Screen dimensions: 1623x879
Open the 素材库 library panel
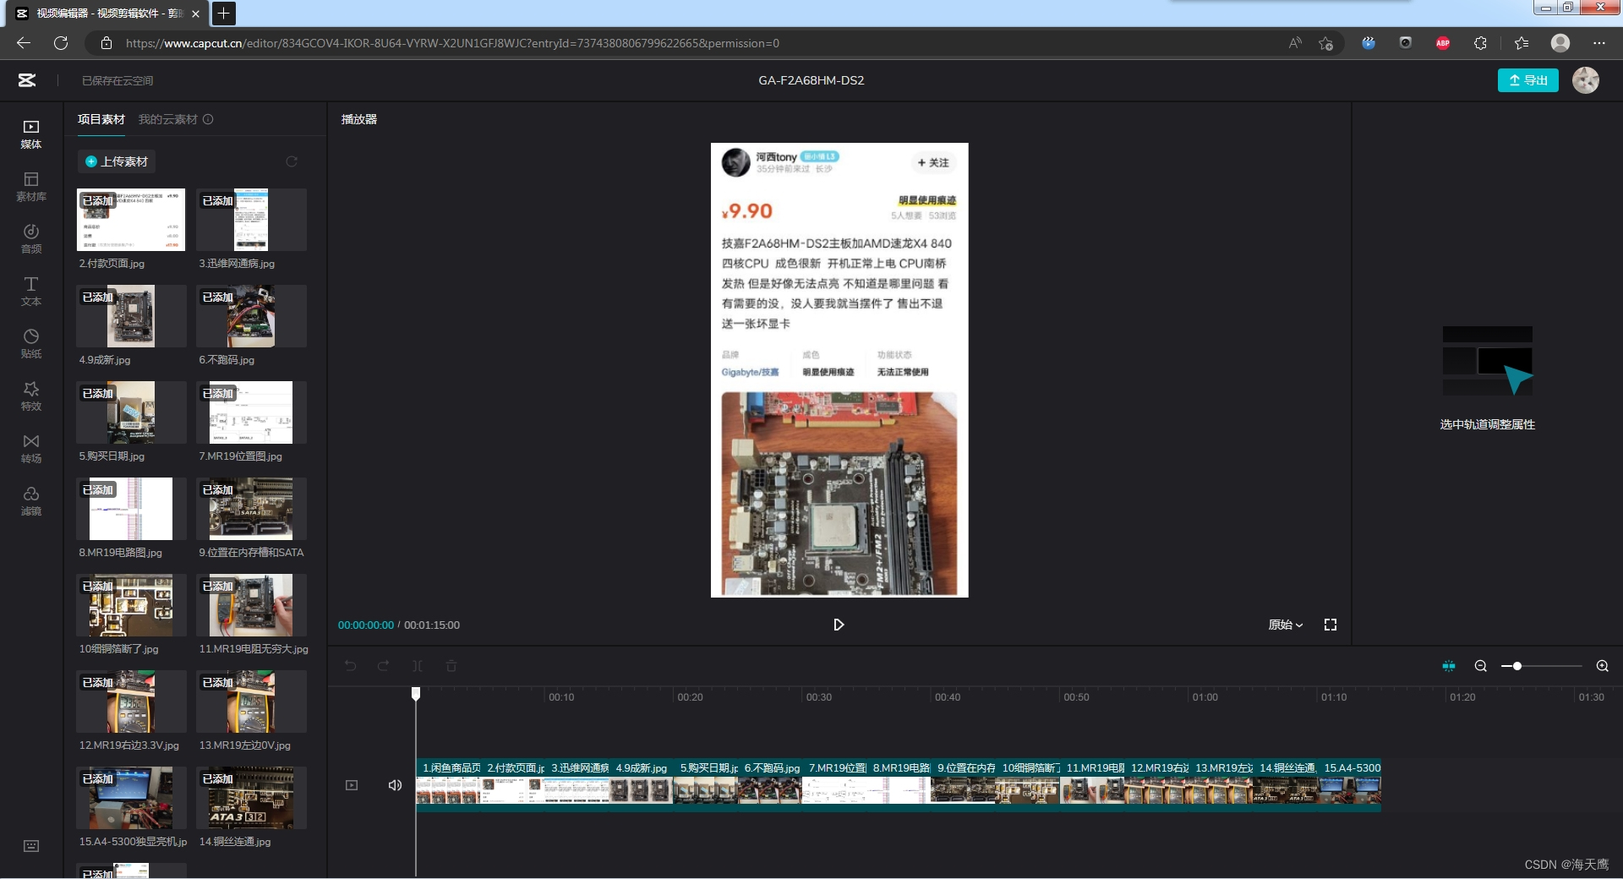pyautogui.click(x=31, y=186)
